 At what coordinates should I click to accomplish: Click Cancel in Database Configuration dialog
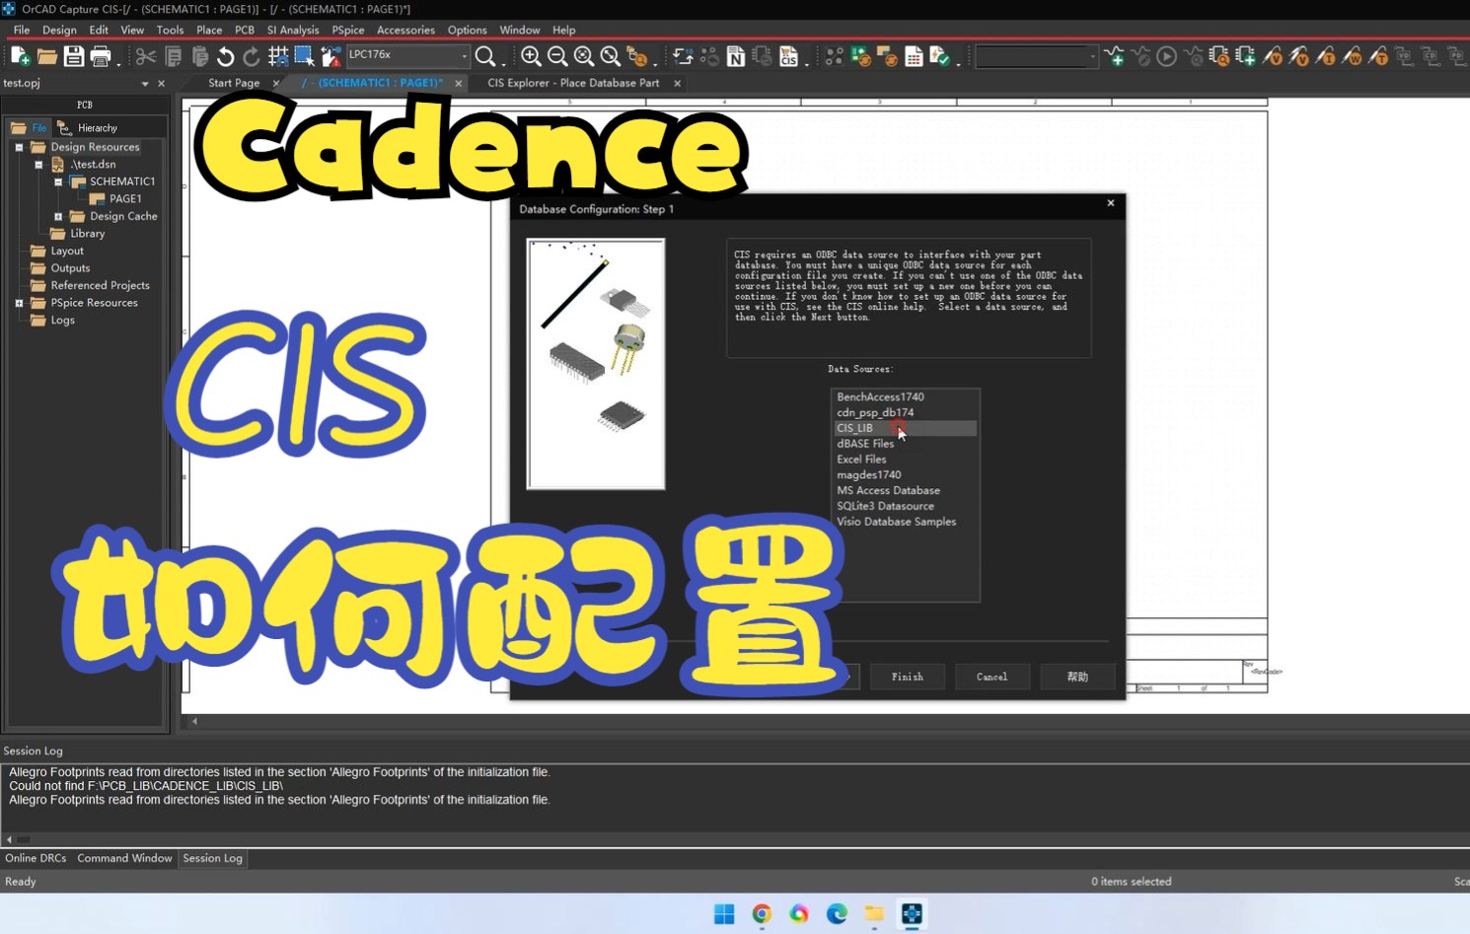(x=992, y=677)
